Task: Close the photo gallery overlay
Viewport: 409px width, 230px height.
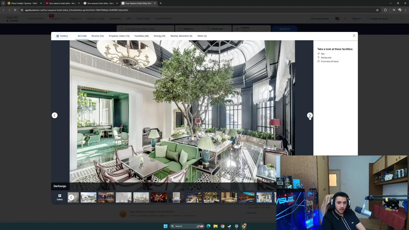Action: (x=354, y=36)
